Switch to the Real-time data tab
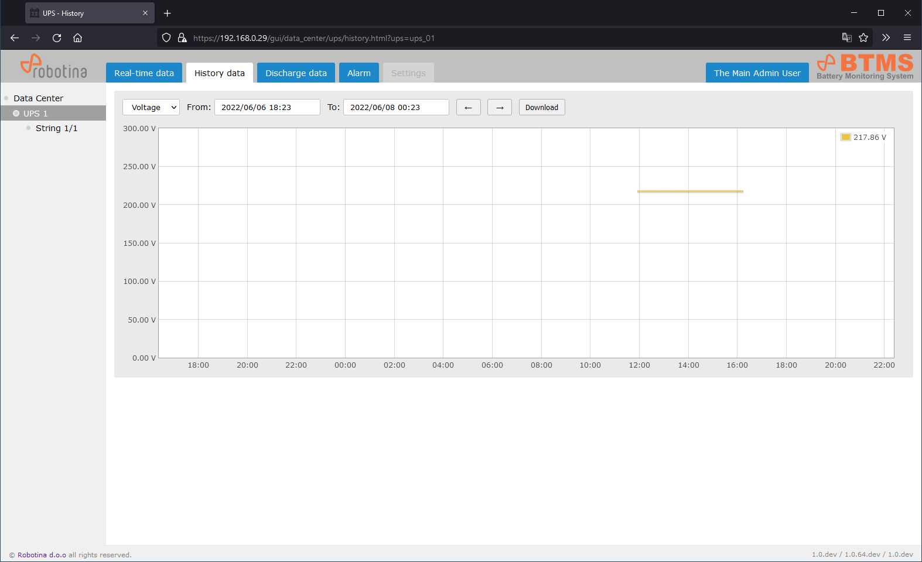This screenshot has width=922, height=562. [144, 73]
